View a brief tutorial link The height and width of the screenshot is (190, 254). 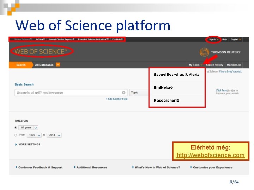click(230, 71)
